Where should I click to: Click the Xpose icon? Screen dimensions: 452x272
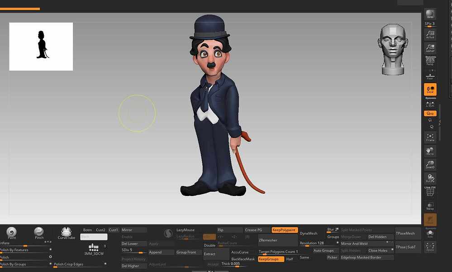point(430,247)
